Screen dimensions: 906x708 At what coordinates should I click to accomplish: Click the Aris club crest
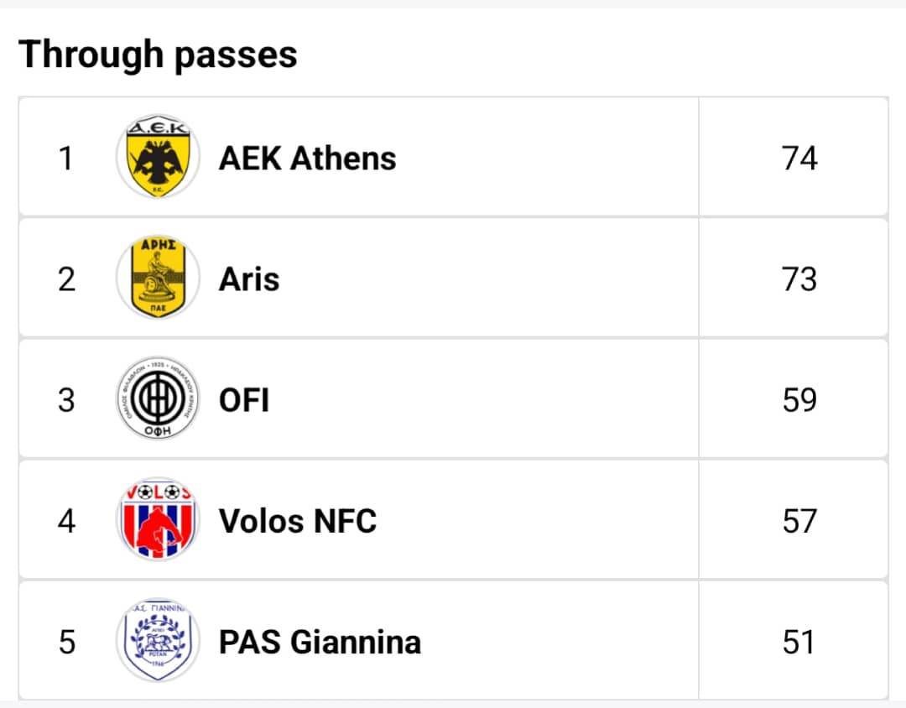click(x=158, y=278)
